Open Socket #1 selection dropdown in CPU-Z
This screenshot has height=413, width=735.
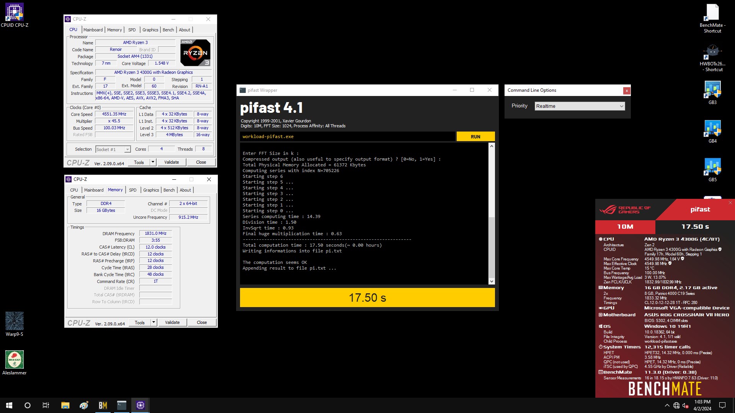113,150
